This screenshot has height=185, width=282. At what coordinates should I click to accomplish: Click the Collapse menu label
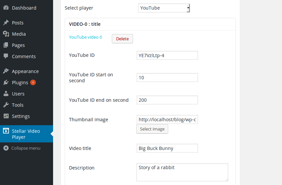click(x=26, y=148)
